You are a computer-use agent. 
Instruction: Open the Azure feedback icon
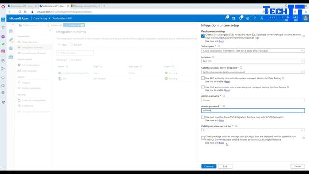click(x=262, y=18)
